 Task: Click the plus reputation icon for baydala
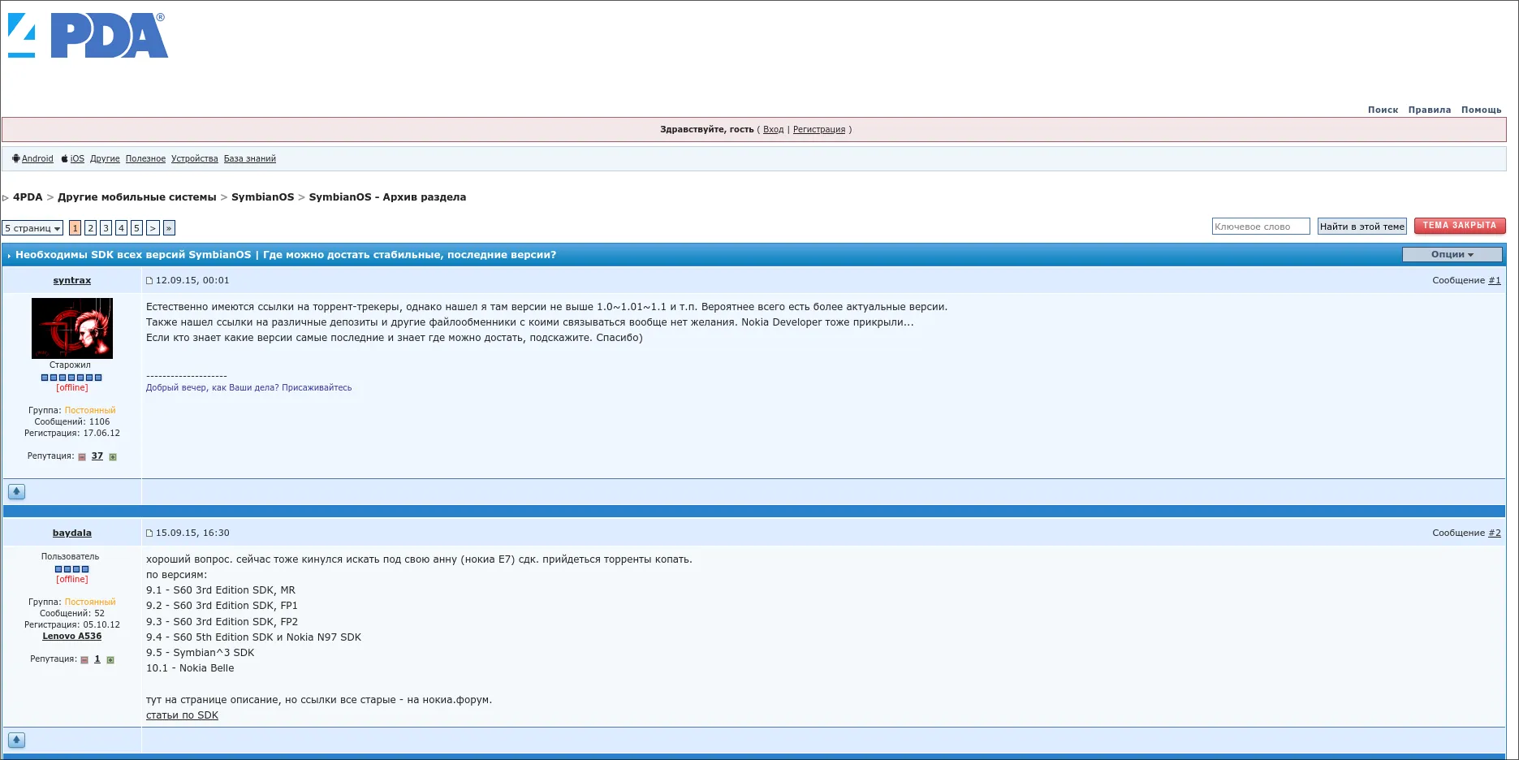coord(110,660)
